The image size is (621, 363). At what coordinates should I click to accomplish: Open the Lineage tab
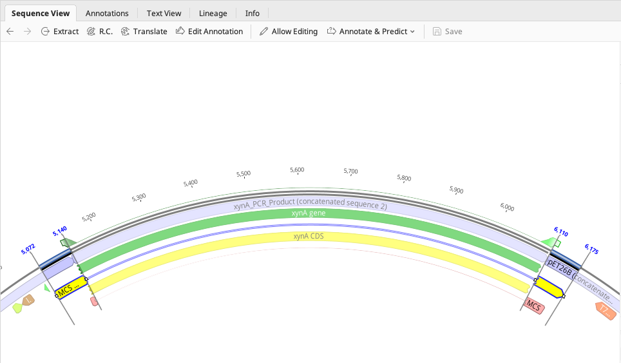point(213,13)
